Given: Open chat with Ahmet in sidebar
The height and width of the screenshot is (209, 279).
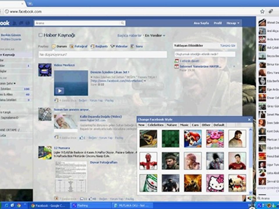Looking at the screenshot, I should [x=269, y=23].
